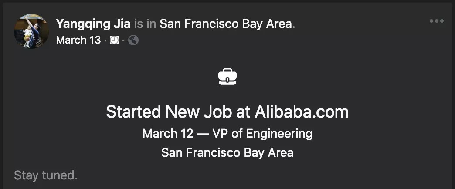Image resolution: width=455 pixels, height=189 pixels.
Task: Click the globe public privacy icon
Action: point(134,40)
